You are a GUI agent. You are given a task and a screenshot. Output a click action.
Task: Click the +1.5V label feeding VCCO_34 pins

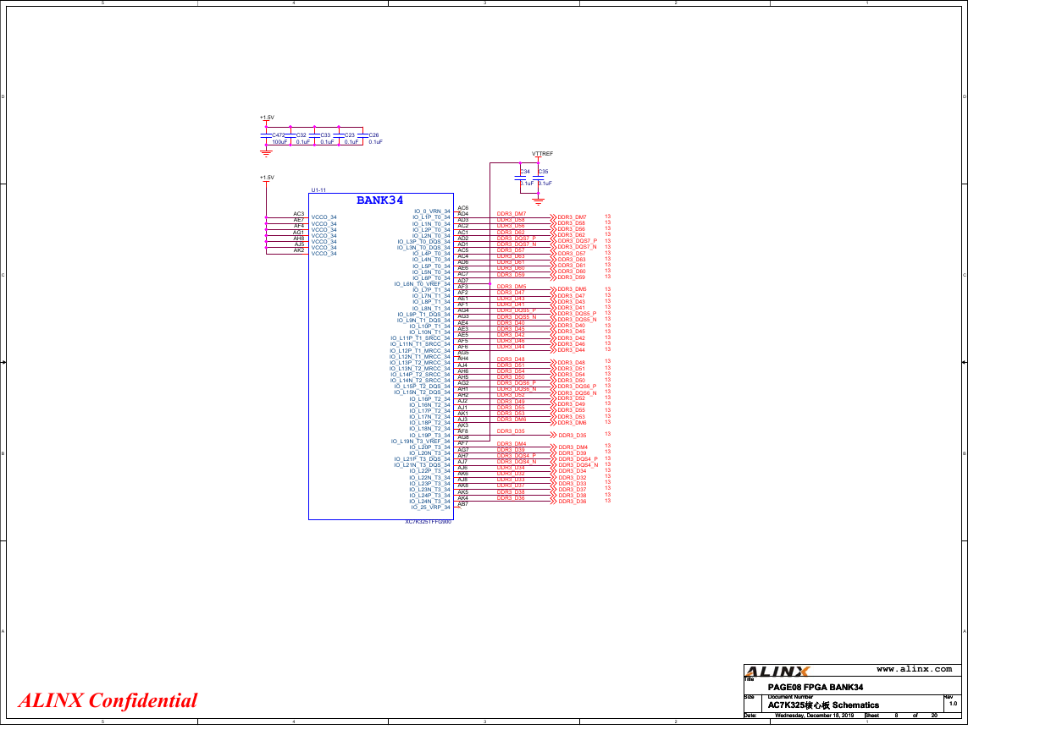point(267,178)
